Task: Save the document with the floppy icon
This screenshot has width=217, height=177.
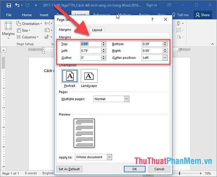Action: tap(9, 5)
